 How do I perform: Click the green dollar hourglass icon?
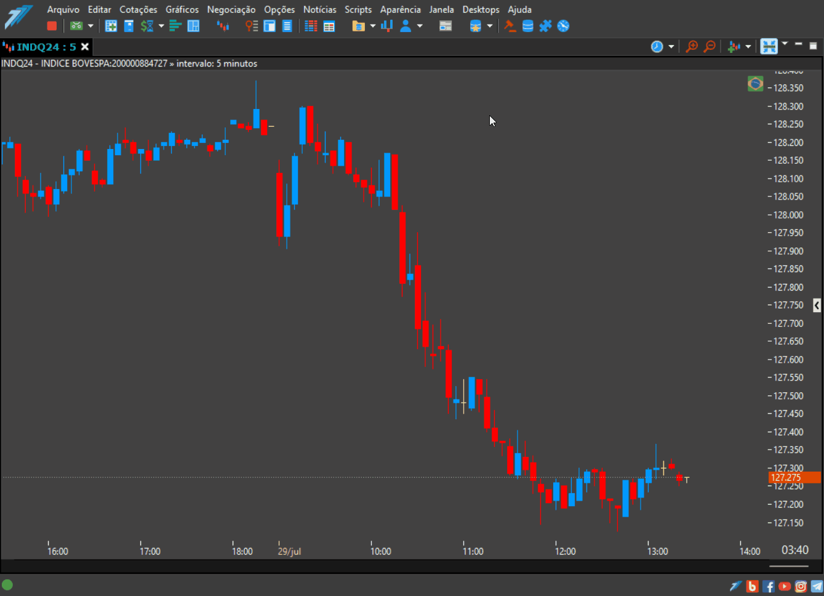coord(147,26)
